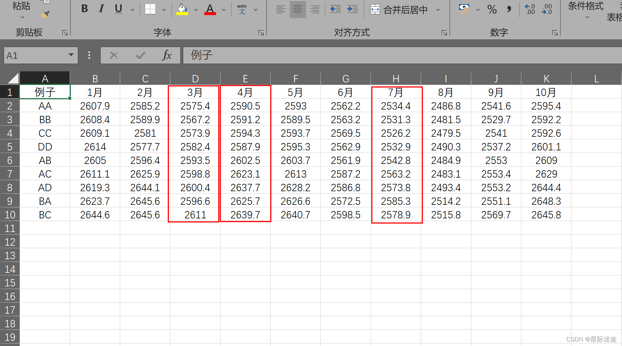Select cell containing 2581
The image size is (622, 346).
(x=145, y=133)
